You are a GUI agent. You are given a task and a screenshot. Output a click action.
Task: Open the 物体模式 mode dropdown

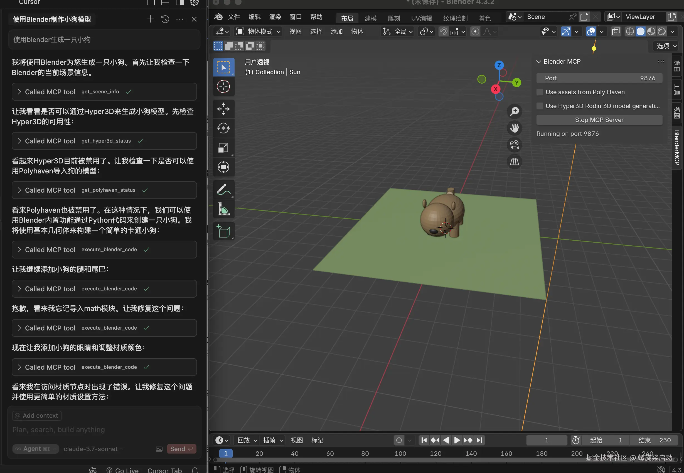[x=258, y=31]
